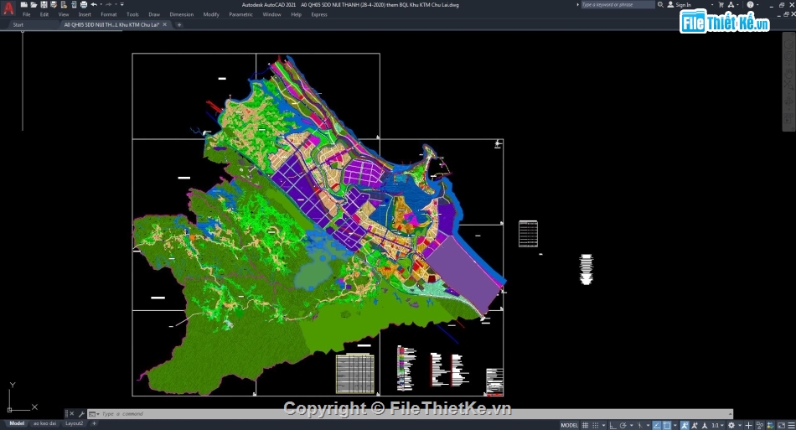This screenshot has width=796, height=430.
Task: Click the Autodesk A connectivity icon
Action: pos(731,4)
